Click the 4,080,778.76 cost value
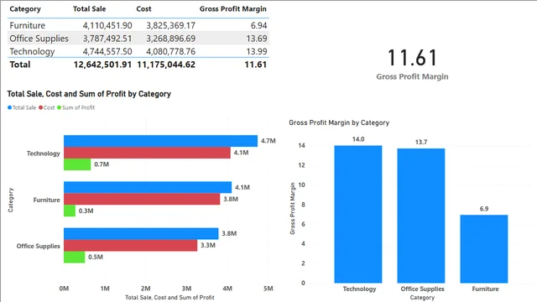Screen dimensions: 537x302 tap(170, 51)
